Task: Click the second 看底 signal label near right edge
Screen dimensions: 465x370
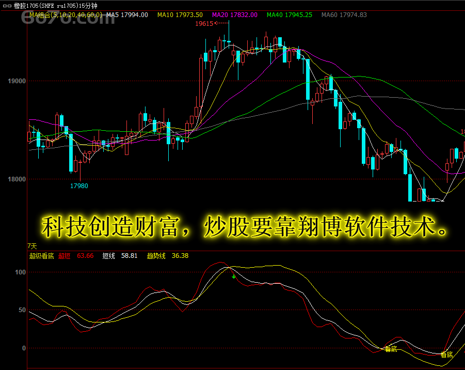Action: (x=446, y=354)
